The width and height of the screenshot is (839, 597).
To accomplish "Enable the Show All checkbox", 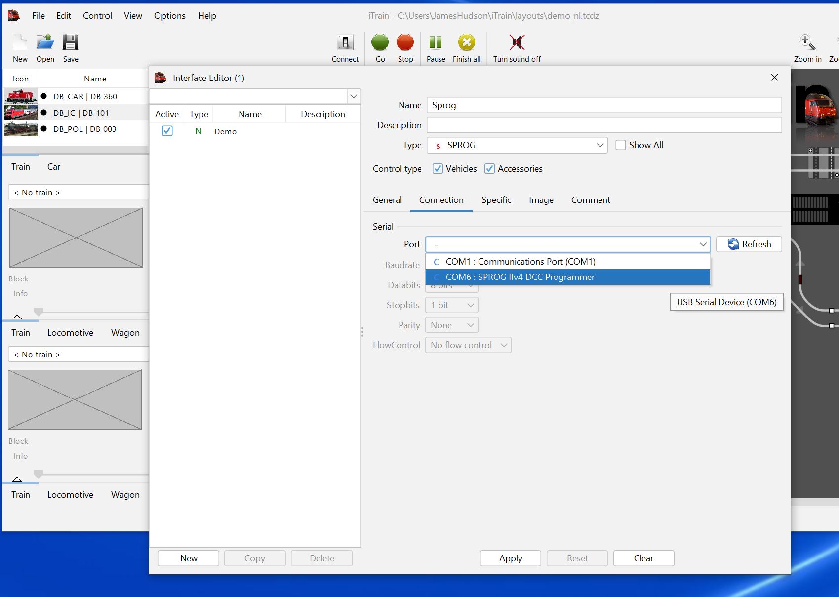I will [x=620, y=145].
